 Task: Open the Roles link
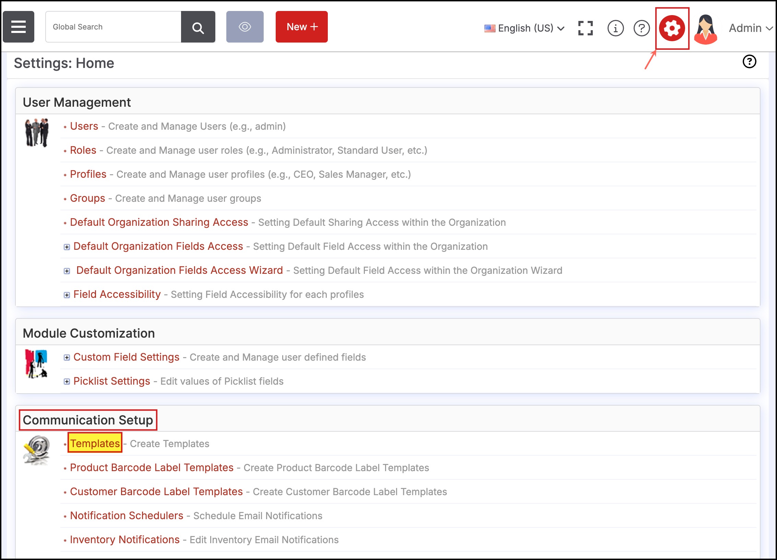coord(83,150)
